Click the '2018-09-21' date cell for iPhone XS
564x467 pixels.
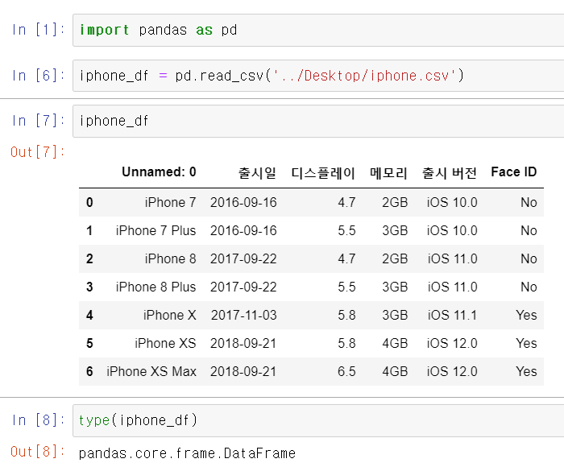pos(243,343)
